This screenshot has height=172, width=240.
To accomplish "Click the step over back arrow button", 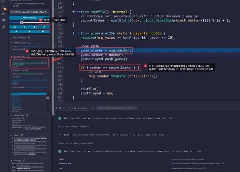I will click(x=15, y=27).
